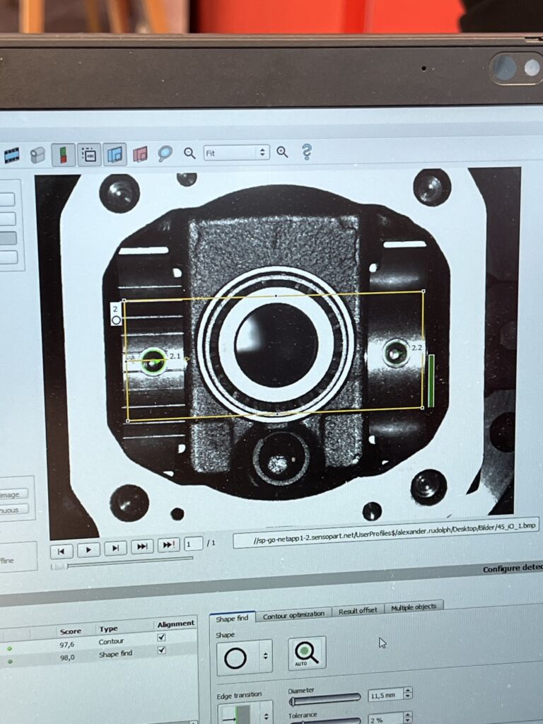Click the filmstrip icon in the toolbar
The width and height of the screenshot is (543, 724).
[11, 155]
